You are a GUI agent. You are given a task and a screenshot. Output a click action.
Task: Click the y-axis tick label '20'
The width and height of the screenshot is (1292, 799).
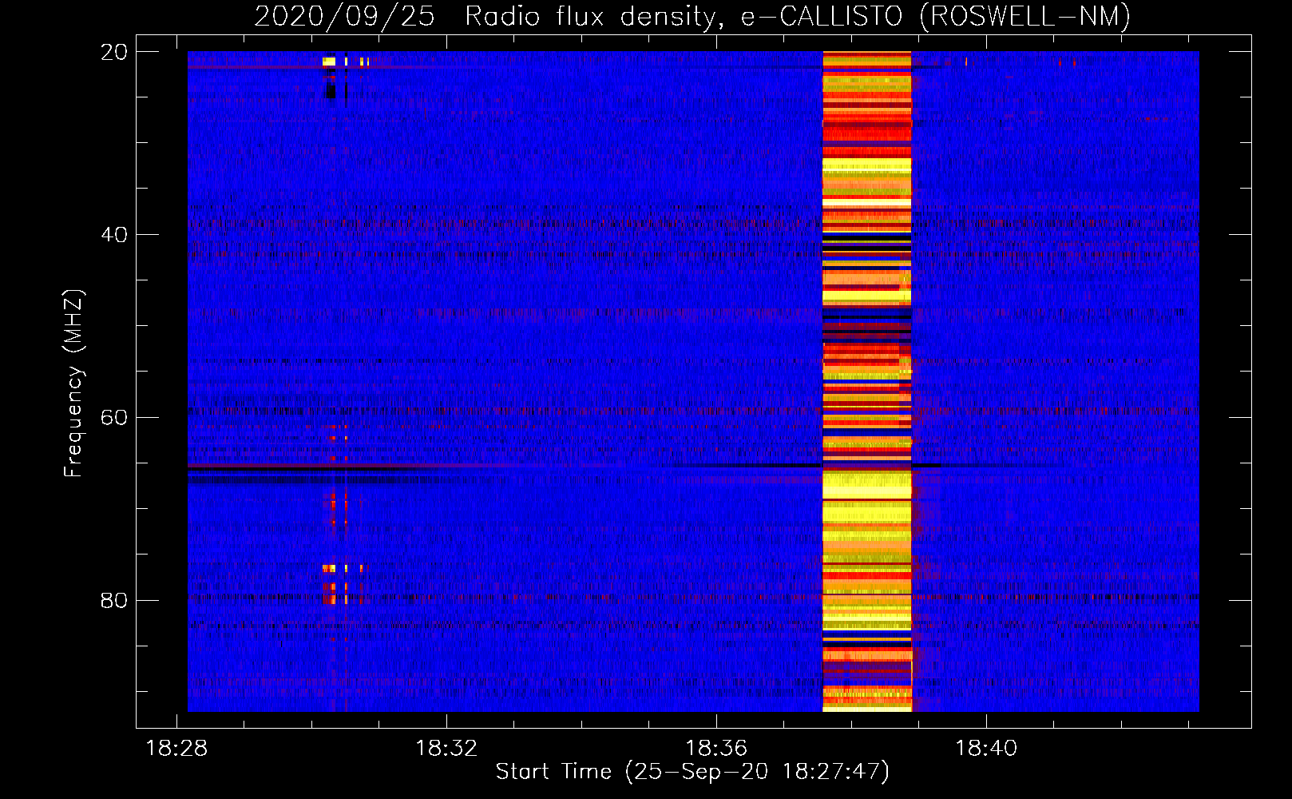click(x=113, y=52)
